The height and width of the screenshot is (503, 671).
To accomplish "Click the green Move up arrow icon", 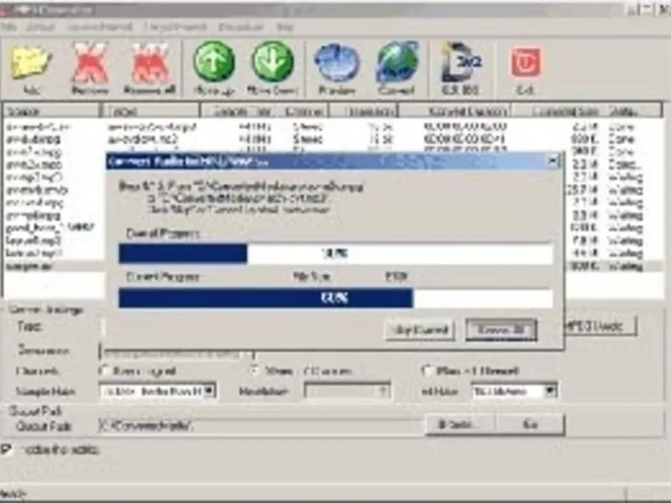I will tap(214, 61).
